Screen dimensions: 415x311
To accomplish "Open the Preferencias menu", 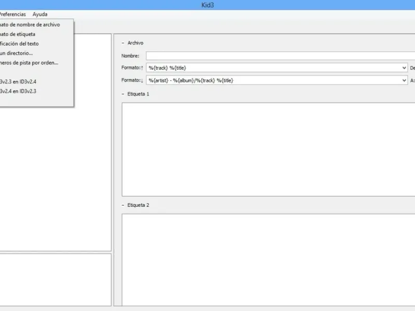I will [x=12, y=15].
